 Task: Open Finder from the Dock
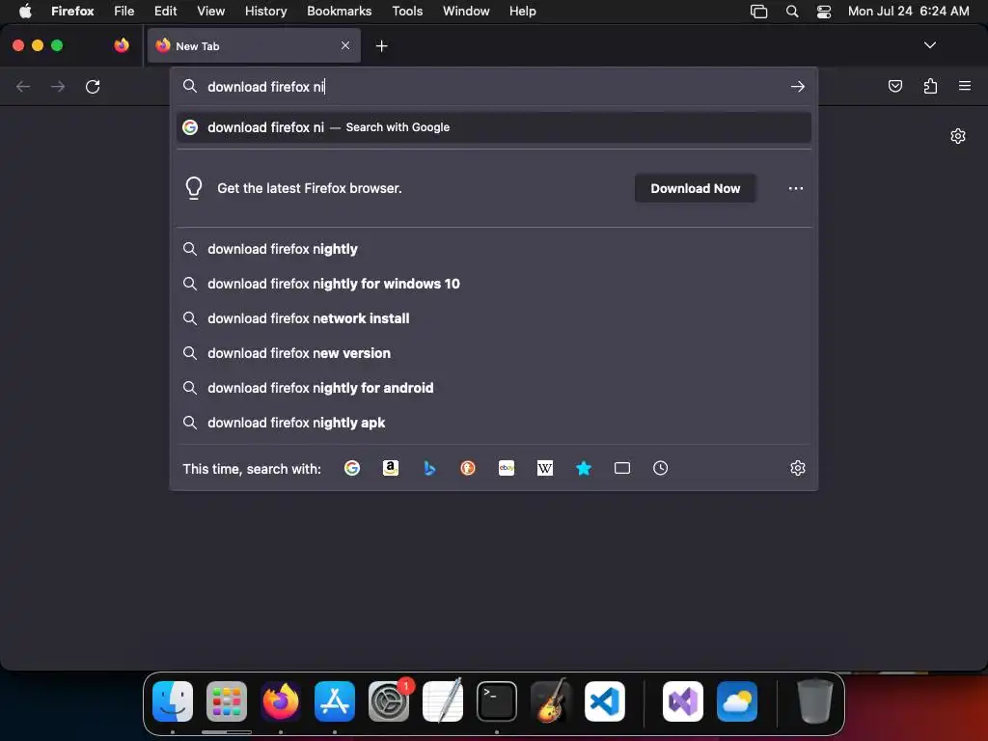pyautogui.click(x=173, y=701)
